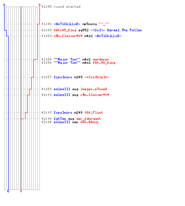Click Jaeger.sToneD victim name

click(94, 89)
